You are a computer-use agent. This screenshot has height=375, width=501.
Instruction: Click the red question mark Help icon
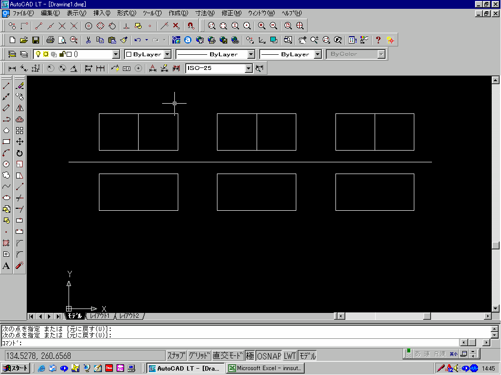pos(378,40)
